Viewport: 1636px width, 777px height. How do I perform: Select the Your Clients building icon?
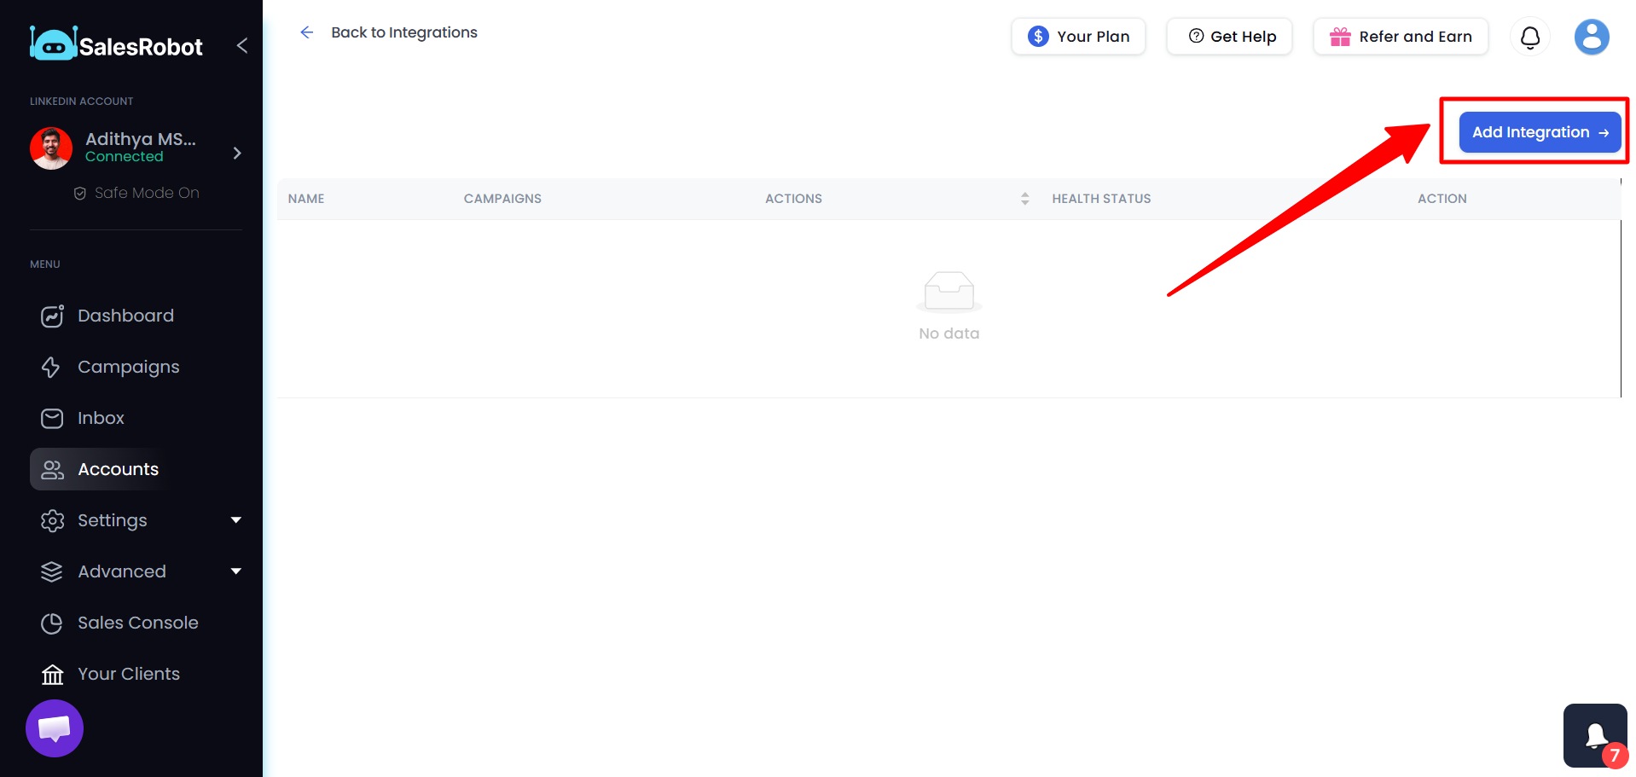[x=52, y=674]
